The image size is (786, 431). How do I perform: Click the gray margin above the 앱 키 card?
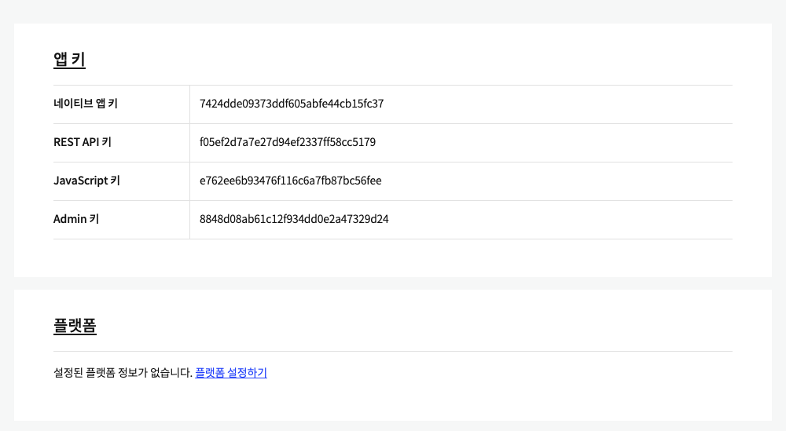coord(393,11)
